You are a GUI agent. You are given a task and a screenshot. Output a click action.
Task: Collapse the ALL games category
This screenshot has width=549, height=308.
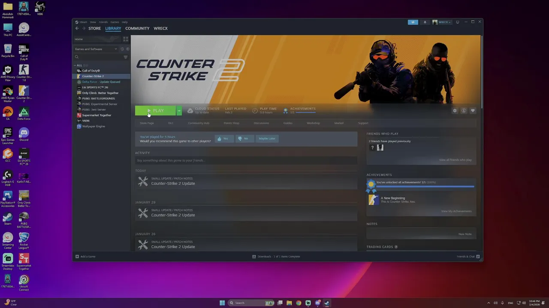[75, 65]
